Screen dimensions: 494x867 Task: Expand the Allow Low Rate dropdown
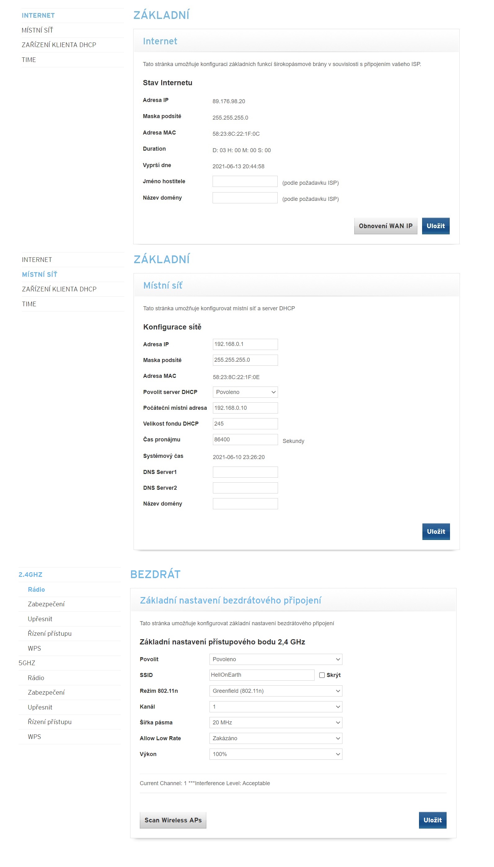pyautogui.click(x=276, y=738)
